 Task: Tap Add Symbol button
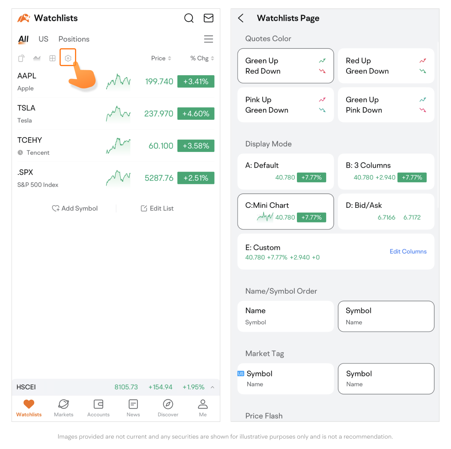point(75,208)
